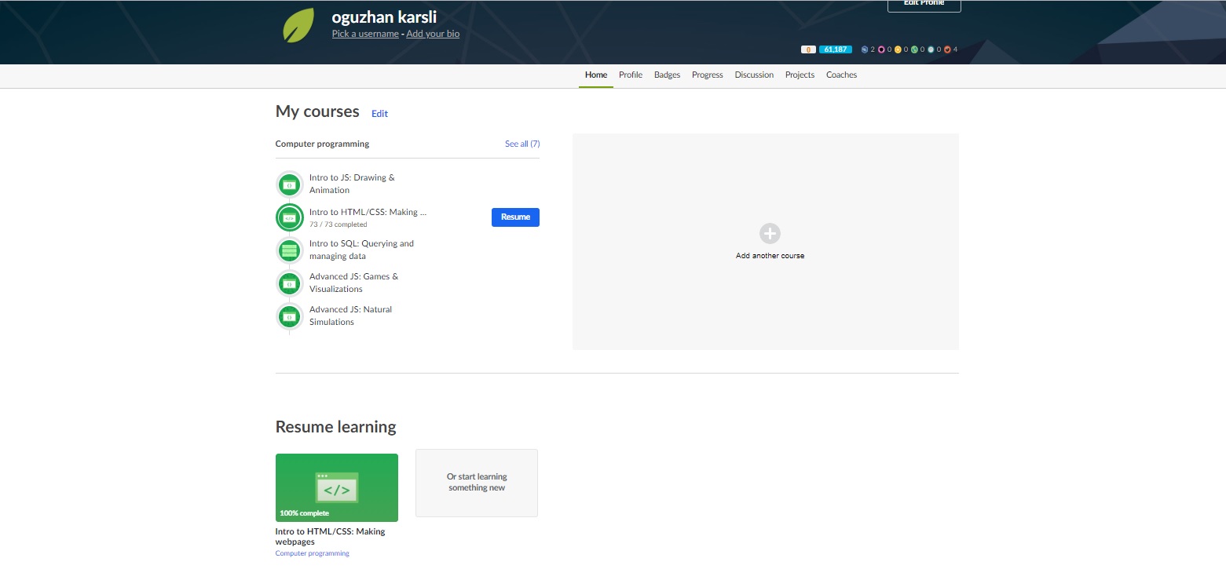Click the Intro to SQL database icon

pos(289,250)
